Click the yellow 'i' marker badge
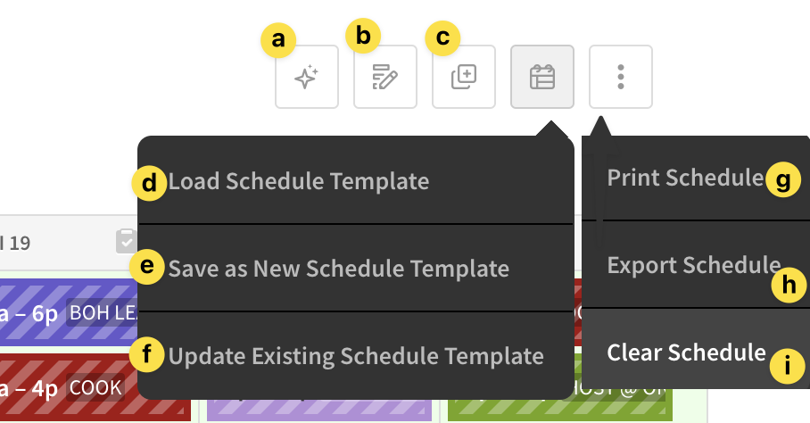The image size is (810, 423). [786, 364]
